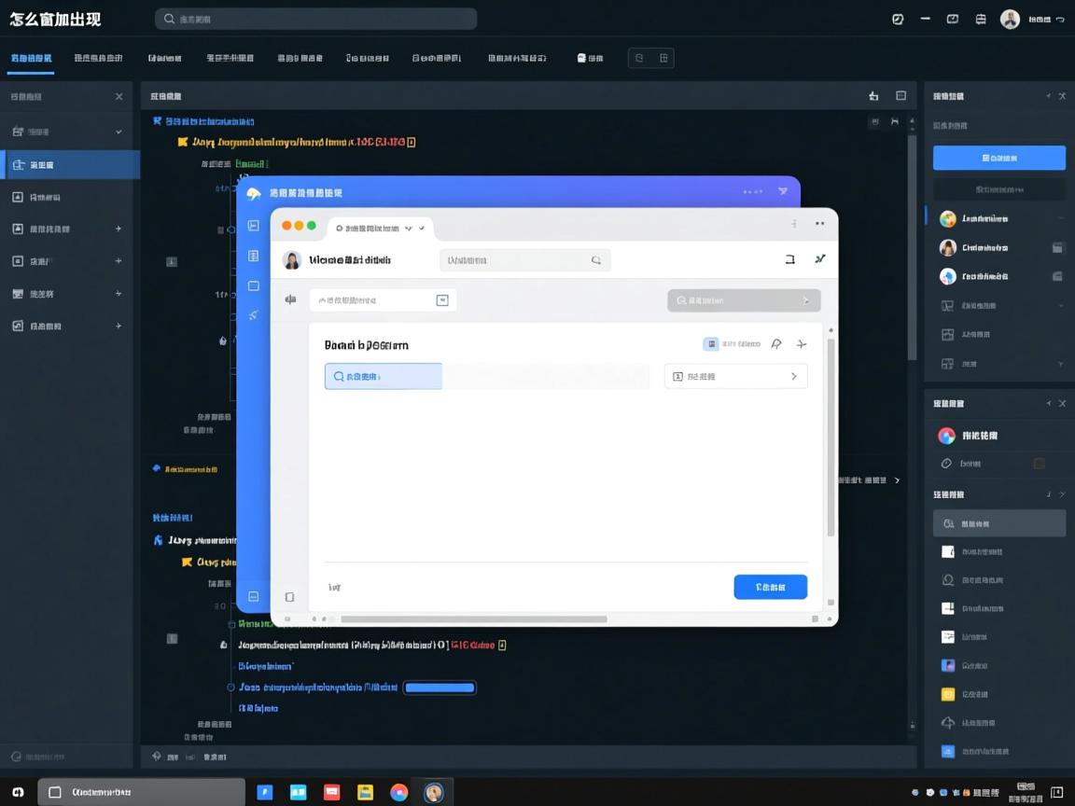The width and height of the screenshot is (1075, 806).
Task: Toggle the small checkbox in the lower-right panel
Action: click(1039, 464)
